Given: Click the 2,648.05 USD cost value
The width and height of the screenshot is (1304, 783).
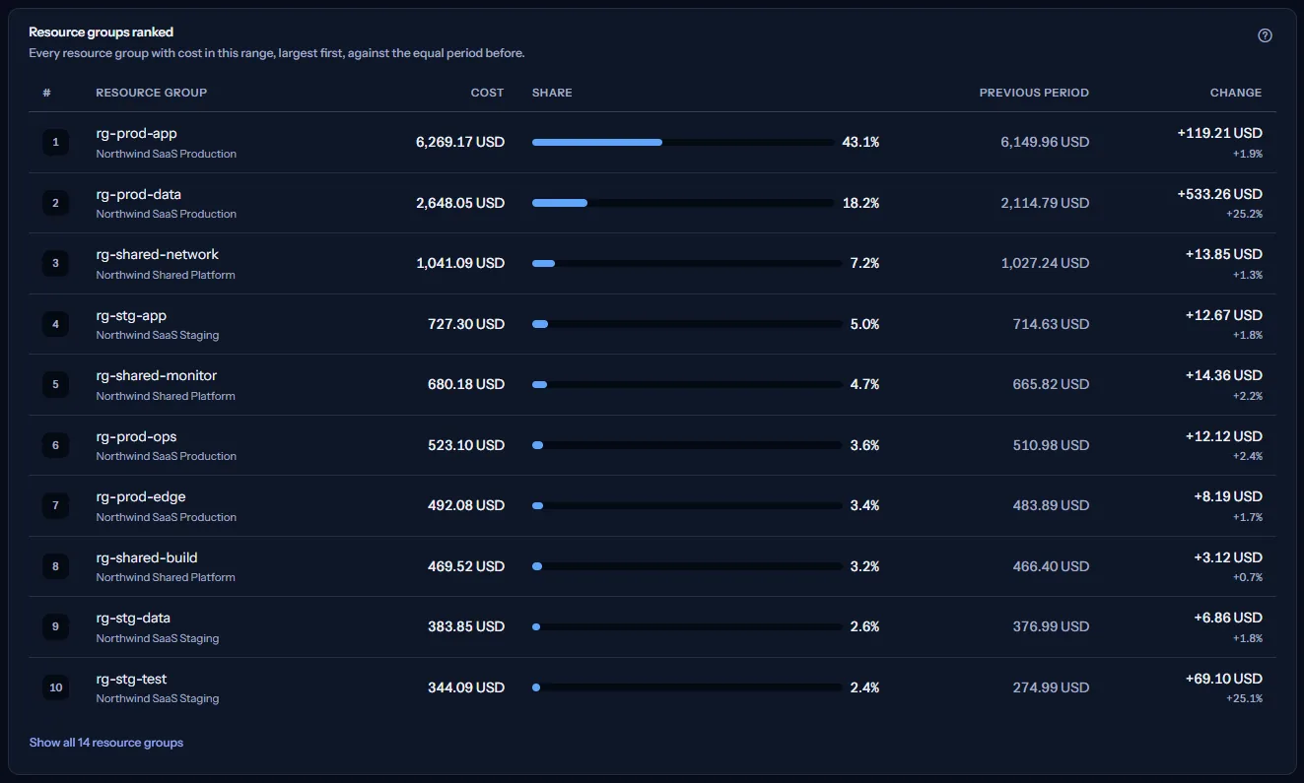Looking at the screenshot, I should click(x=460, y=204).
